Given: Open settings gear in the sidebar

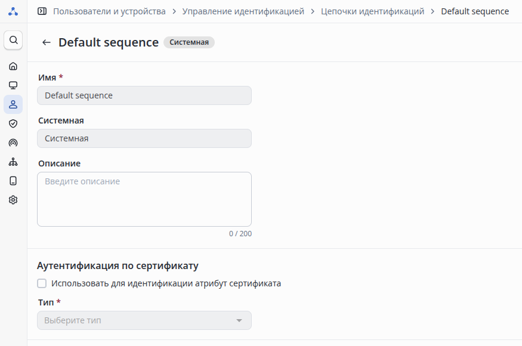Looking at the screenshot, I should tap(13, 200).
